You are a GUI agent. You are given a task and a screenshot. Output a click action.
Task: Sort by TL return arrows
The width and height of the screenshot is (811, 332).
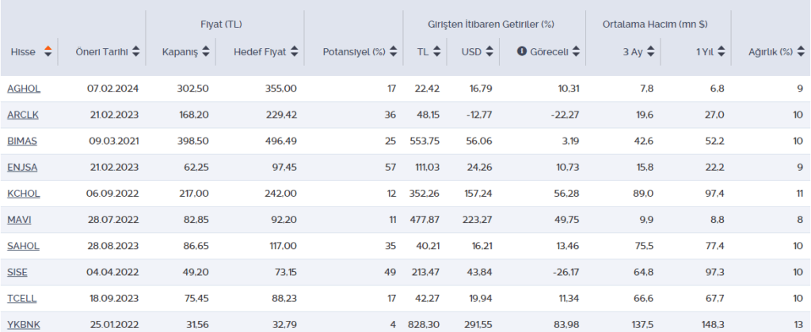pyautogui.click(x=437, y=51)
